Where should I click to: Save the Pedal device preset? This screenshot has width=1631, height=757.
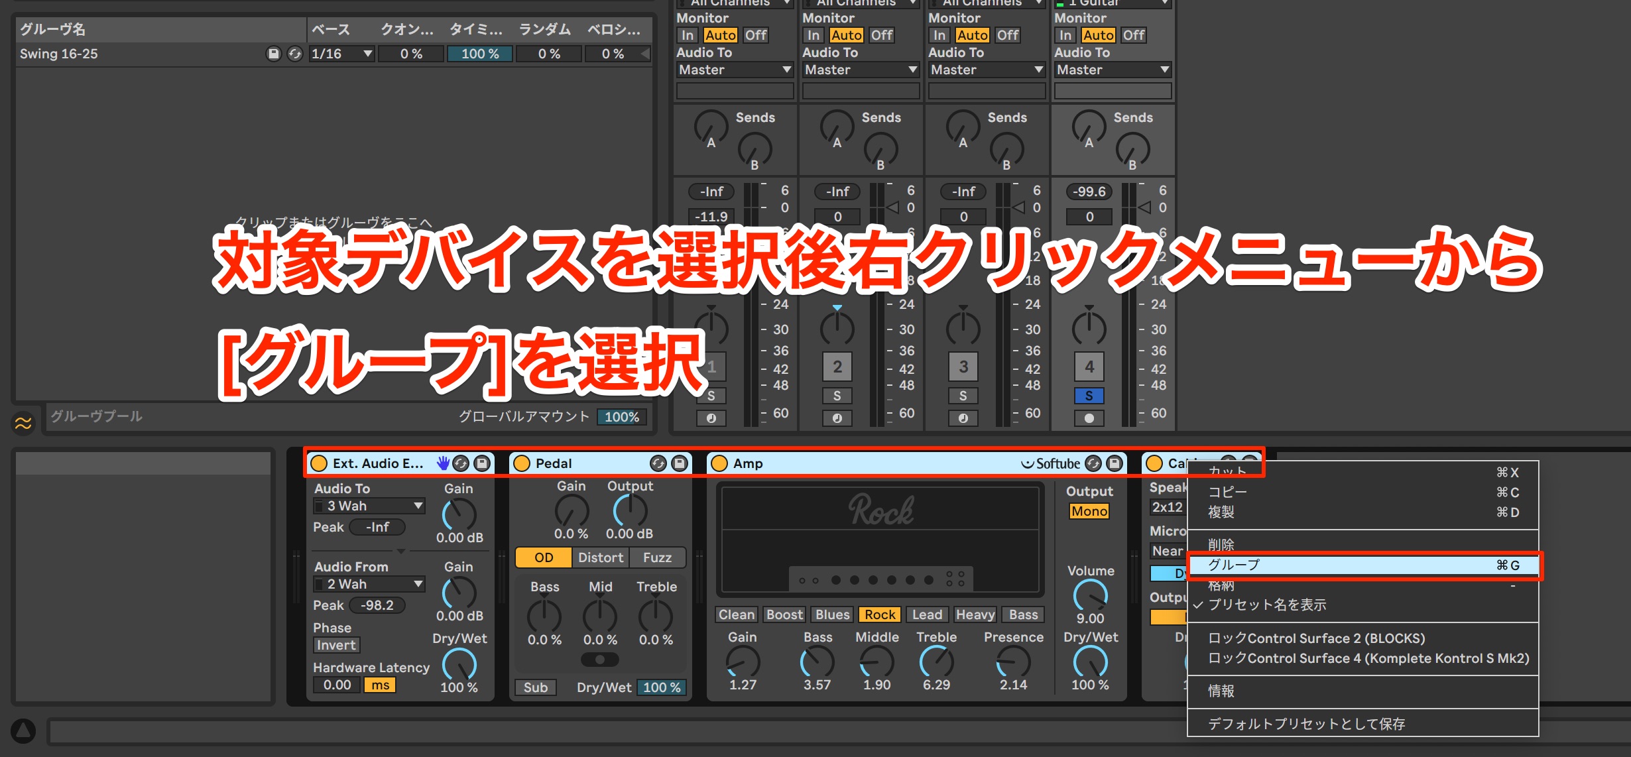click(680, 463)
